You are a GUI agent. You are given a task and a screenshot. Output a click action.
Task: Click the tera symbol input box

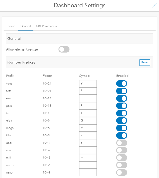pyautogui.click(x=88, y=113)
